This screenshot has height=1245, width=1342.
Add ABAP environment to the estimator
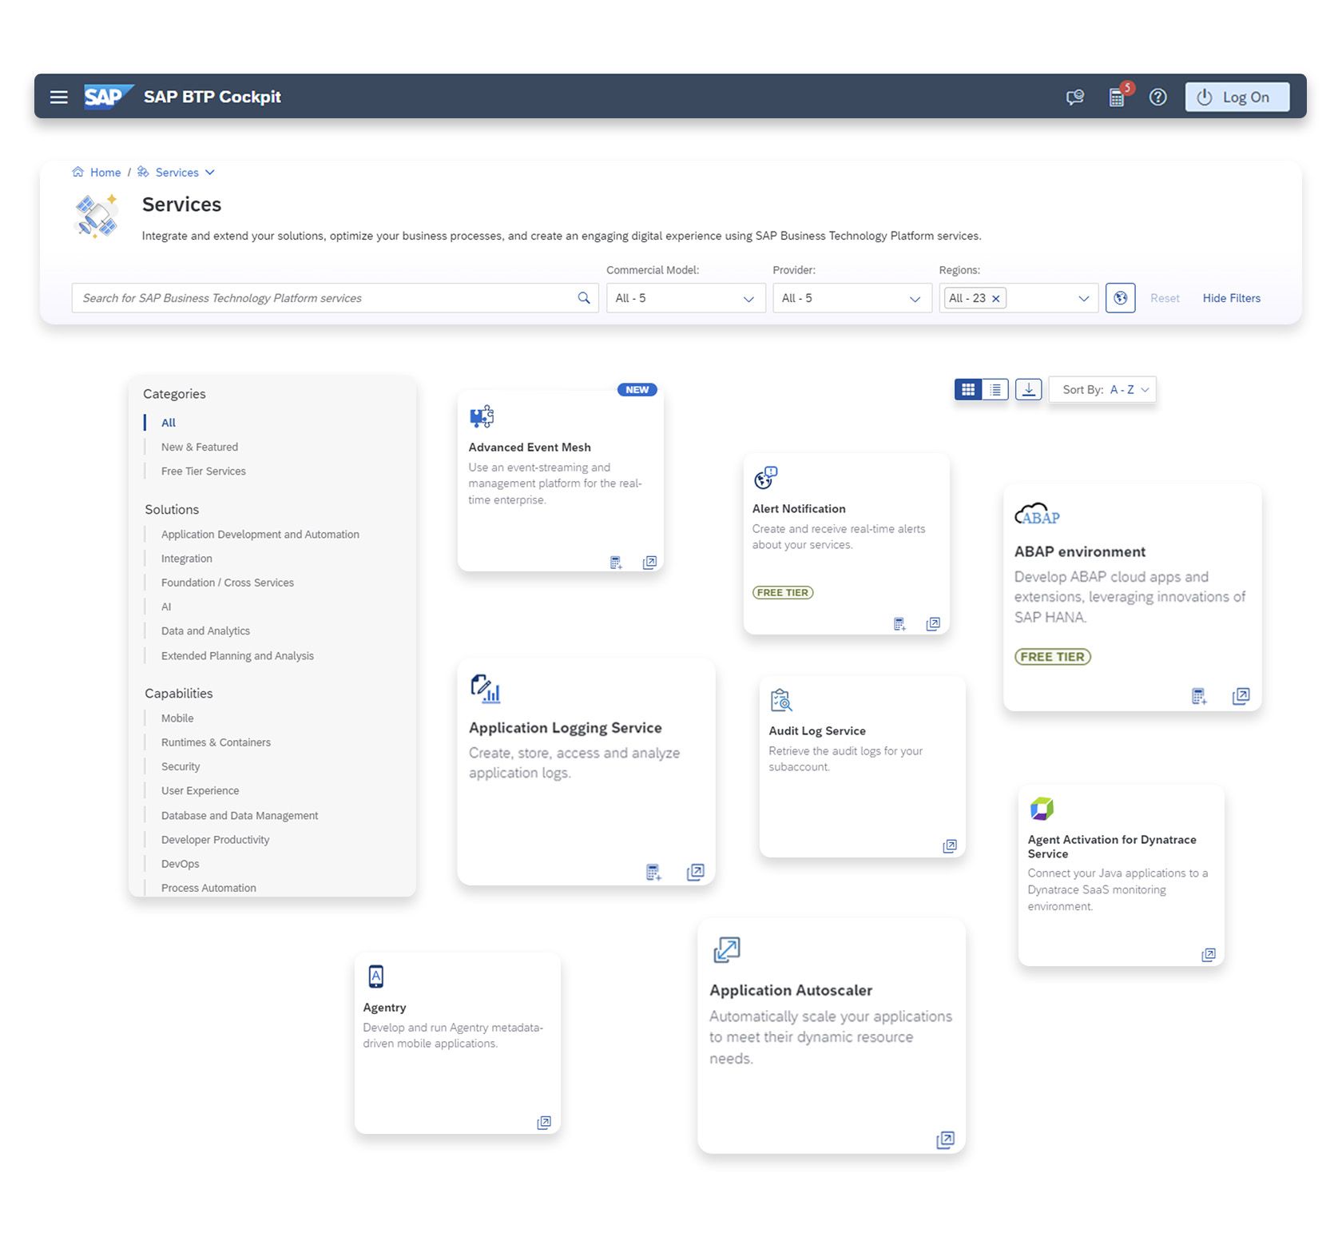pos(1199,696)
